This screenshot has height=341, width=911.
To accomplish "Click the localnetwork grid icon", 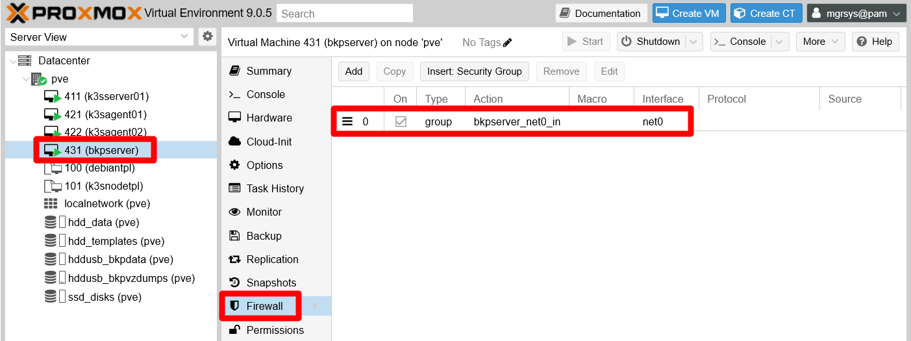I will coord(51,204).
